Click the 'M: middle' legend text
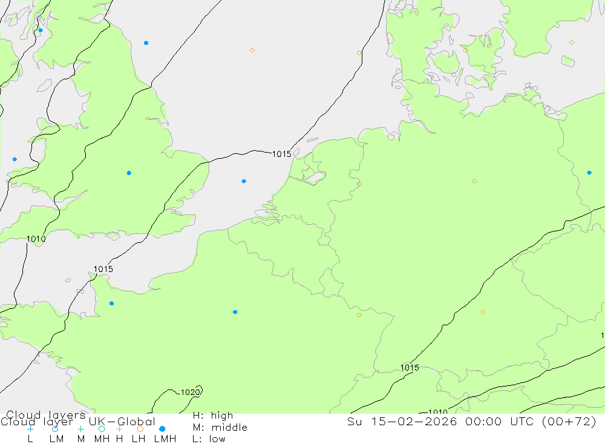605x444 pixels. tap(220, 428)
